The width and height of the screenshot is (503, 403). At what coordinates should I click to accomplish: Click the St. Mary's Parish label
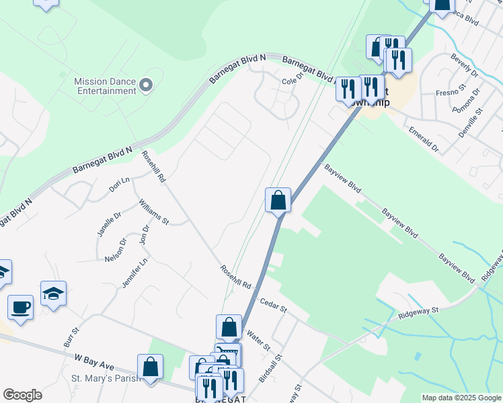106,378
